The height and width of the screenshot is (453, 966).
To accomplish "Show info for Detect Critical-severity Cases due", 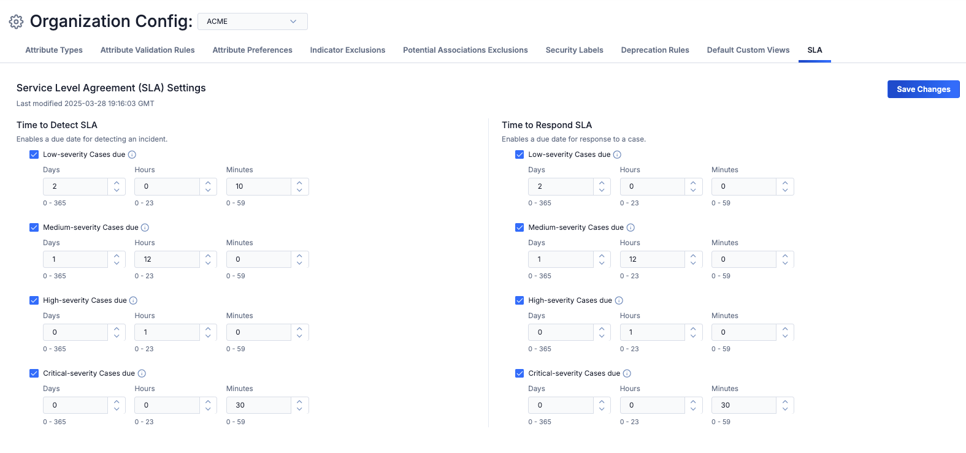I will [142, 373].
